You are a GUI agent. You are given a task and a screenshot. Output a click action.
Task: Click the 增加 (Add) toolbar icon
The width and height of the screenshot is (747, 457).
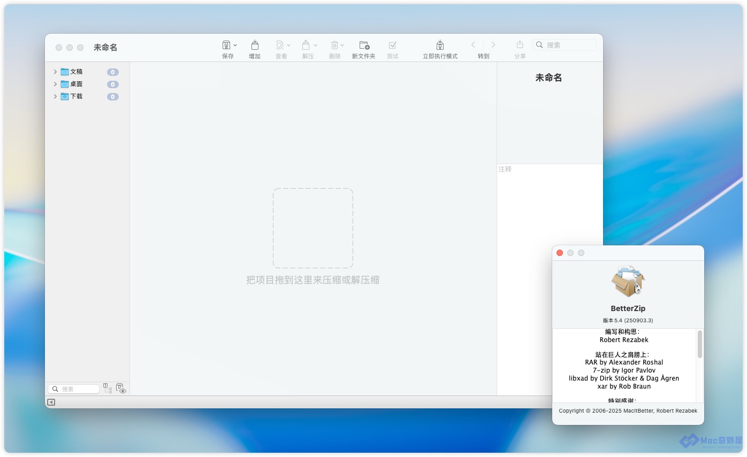(255, 45)
